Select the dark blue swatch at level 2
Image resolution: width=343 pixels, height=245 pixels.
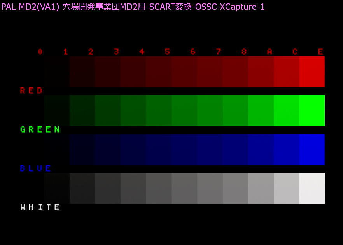coord(82,149)
